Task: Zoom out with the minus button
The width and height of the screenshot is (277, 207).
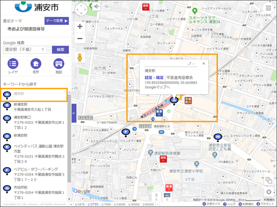Action: tap(80, 38)
